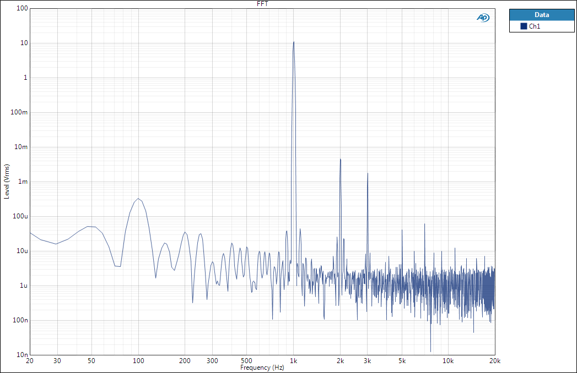Click the 500 frequency axis tick label
The width and height of the screenshot is (577, 373).
pos(247,361)
